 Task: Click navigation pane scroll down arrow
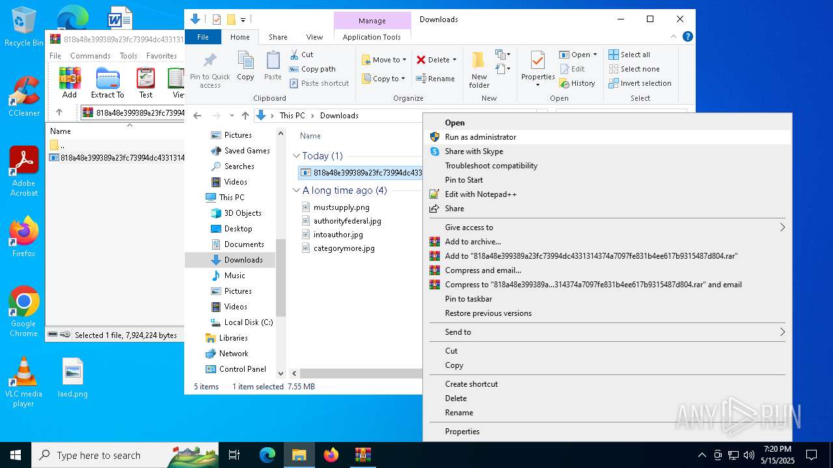(281, 373)
